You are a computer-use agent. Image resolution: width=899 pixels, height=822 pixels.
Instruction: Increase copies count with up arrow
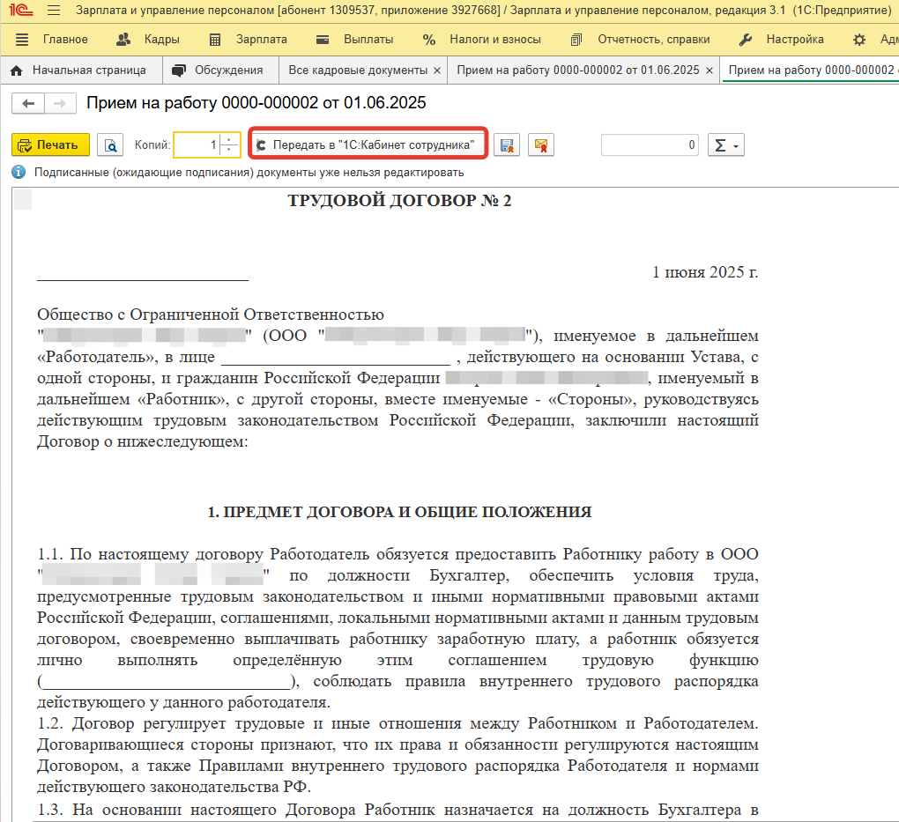[x=229, y=140]
